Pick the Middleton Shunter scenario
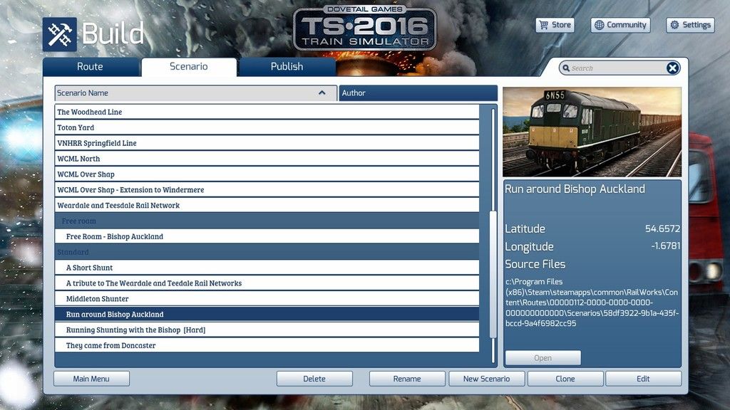730x410 pixels. (267, 299)
